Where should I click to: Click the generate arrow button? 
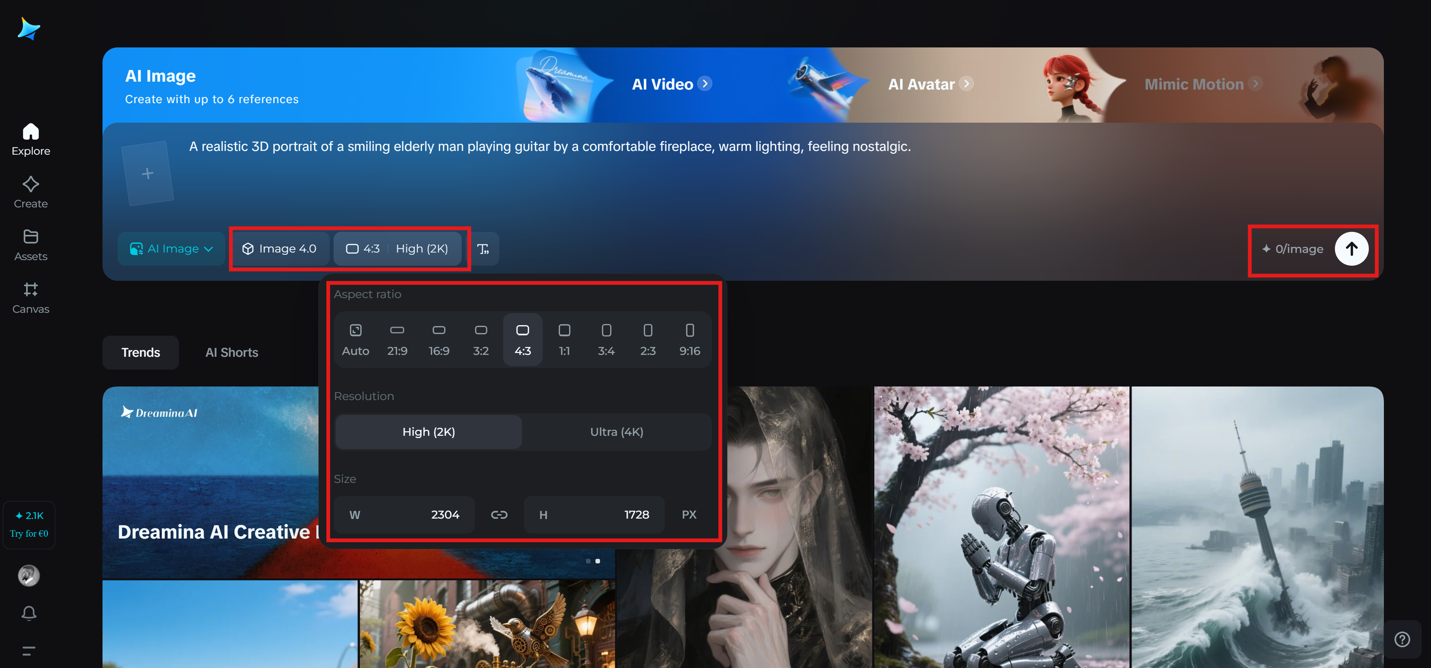click(1351, 248)
